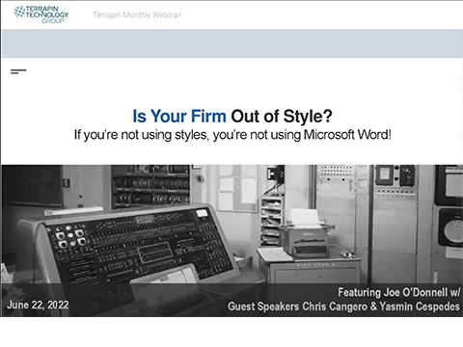Select the 'Terrapin Monthly Webinar' header text
The image size is (463, 347).
tap(137, 14)
